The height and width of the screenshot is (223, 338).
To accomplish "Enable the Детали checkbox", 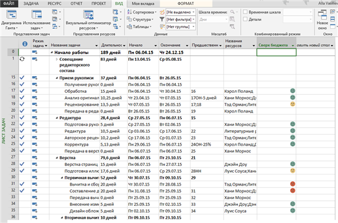I will [x=245, y=19].
